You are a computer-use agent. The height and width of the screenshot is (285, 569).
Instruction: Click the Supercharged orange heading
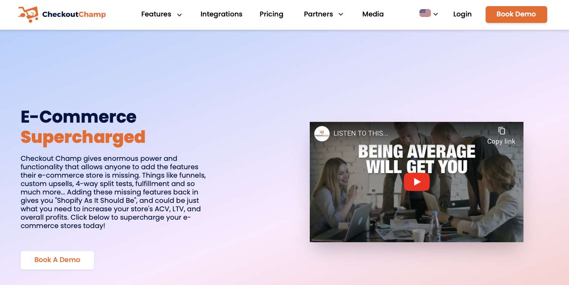click(83, 137)
